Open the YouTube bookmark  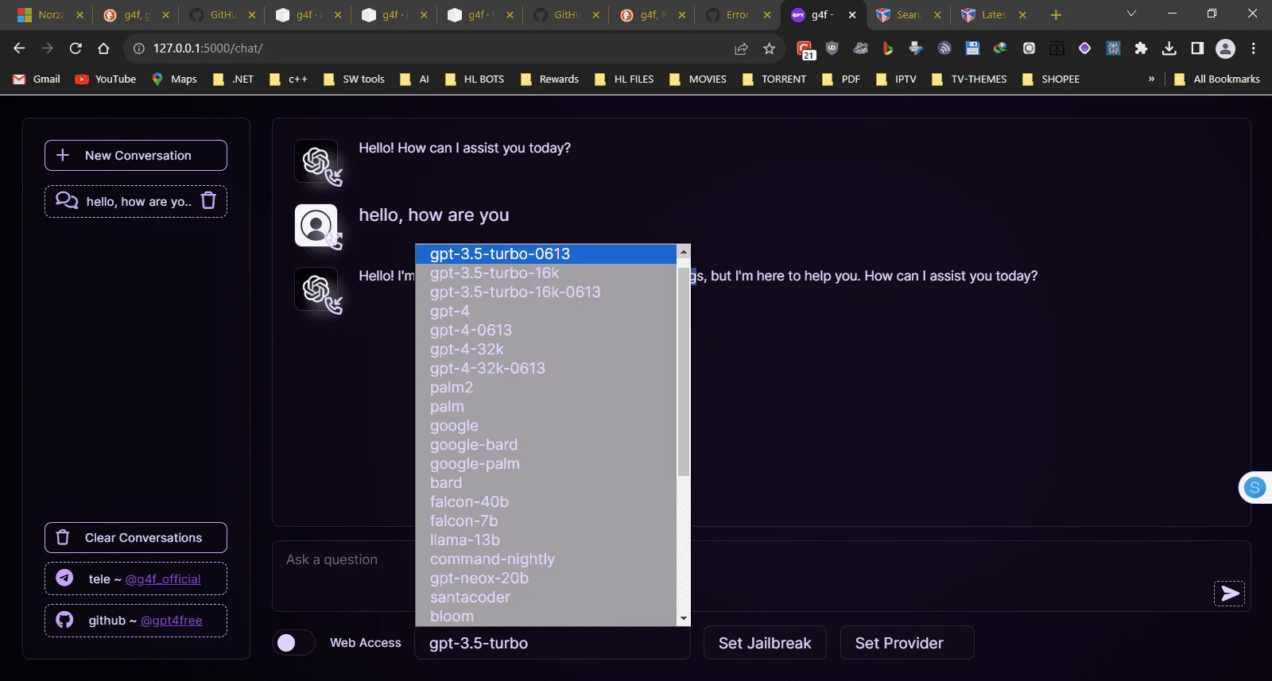click(x=106, y=79)
